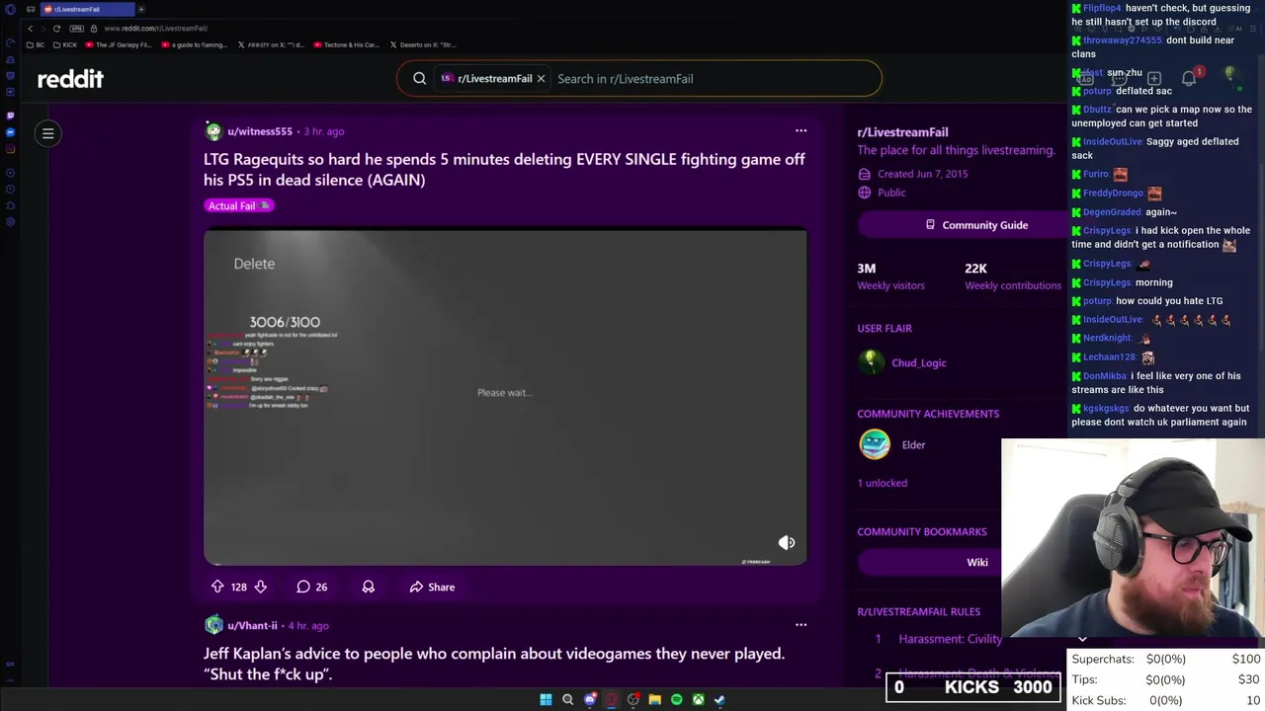Go back with the browser back arrow
This screenshot has height=711, width=1265.
click(30, 29)
